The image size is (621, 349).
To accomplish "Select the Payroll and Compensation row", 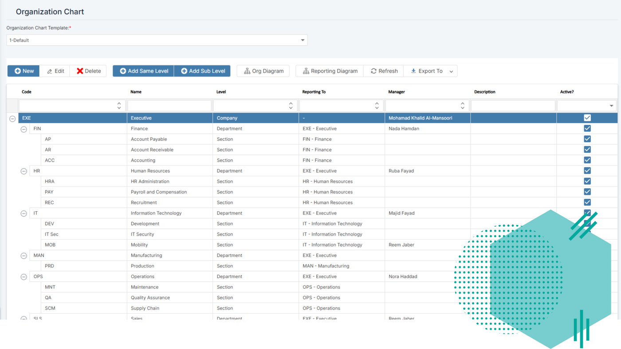I will coord(158,192).
